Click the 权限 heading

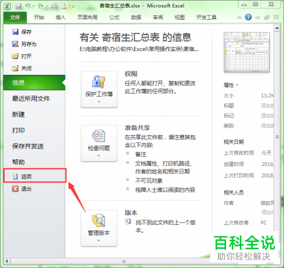click(x=131, y=74)
